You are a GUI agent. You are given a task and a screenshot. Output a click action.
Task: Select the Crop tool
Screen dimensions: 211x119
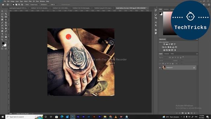tap(2, 17)
